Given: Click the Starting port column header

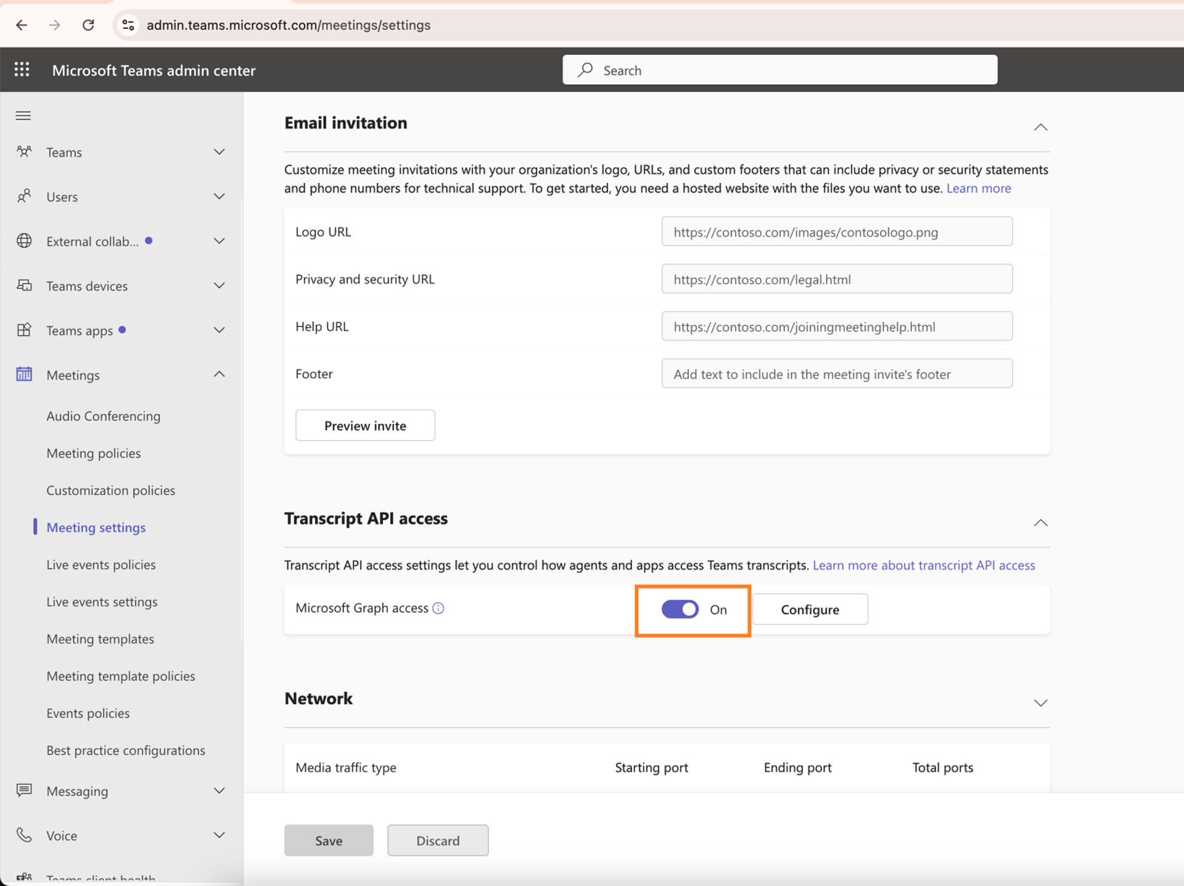Looking at the screenshot, I should click(x=651, y=767).
